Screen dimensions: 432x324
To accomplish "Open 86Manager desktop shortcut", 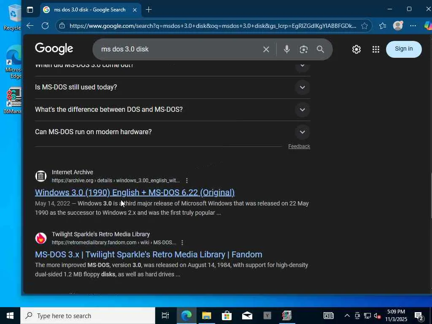I will tap(13, 101).
